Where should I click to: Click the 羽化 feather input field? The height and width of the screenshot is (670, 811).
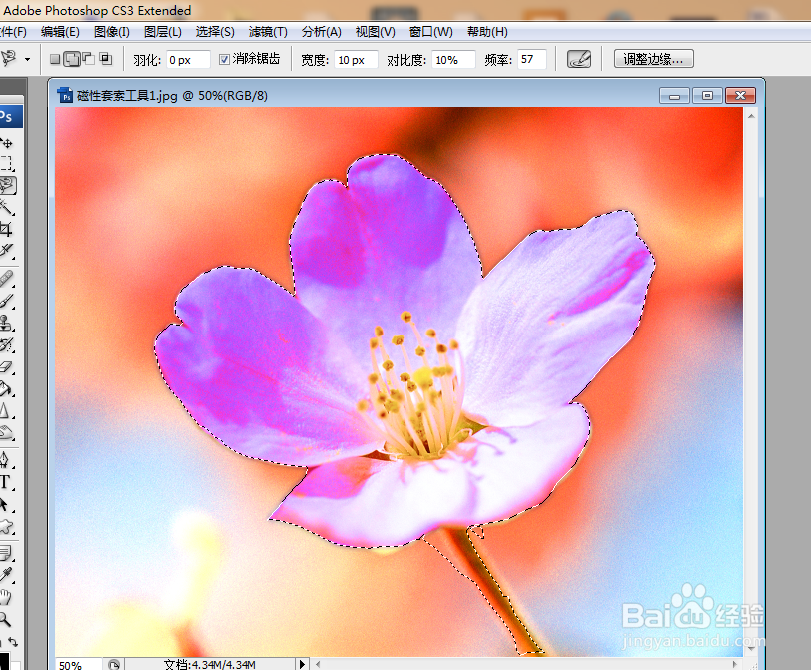(x=188, y=60)
